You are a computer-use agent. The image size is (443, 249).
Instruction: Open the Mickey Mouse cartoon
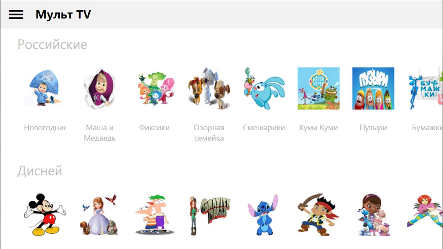pos(45,215)
